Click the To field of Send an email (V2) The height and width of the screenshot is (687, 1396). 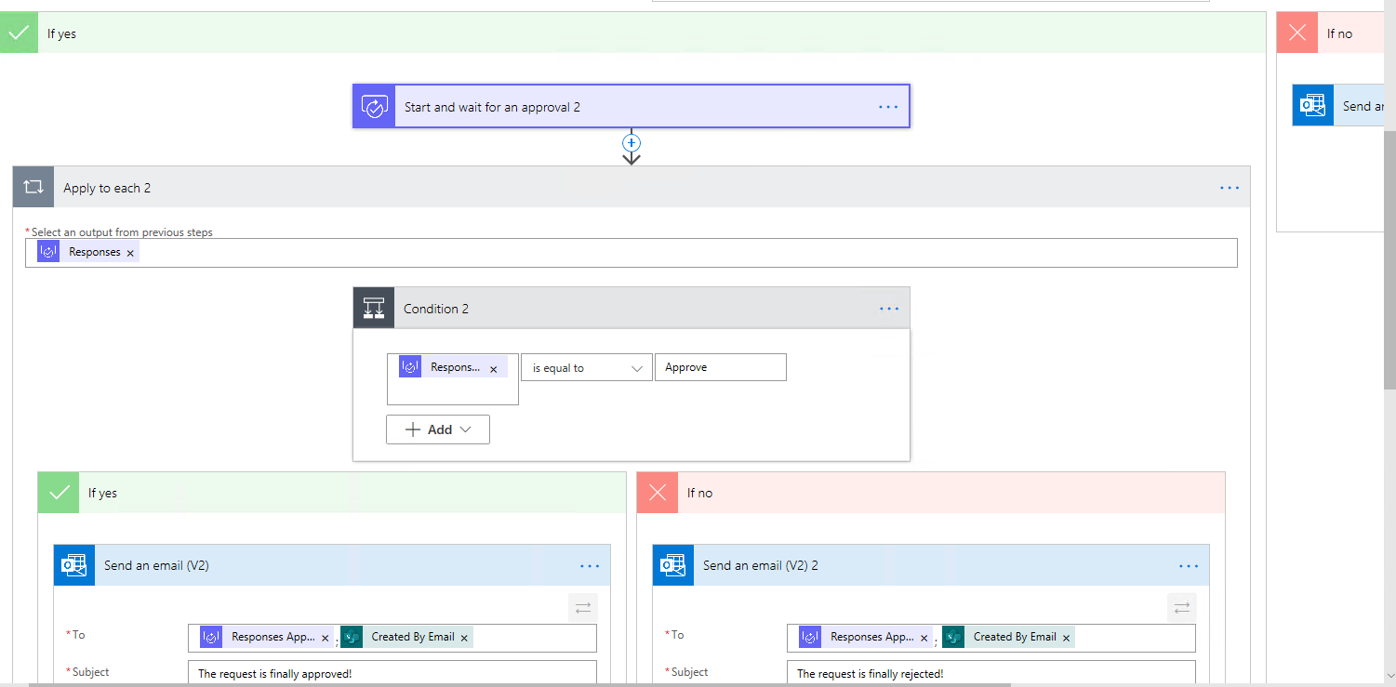pos(392,638)
